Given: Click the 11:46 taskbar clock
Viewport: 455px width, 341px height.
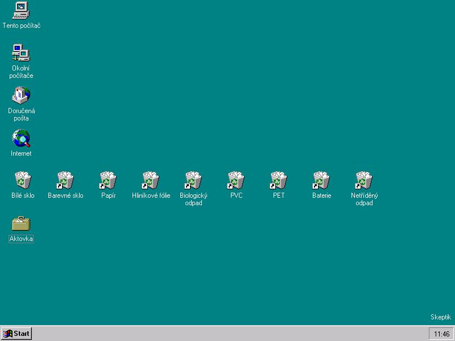Looking at the screenshot, I should click(441, 334).
